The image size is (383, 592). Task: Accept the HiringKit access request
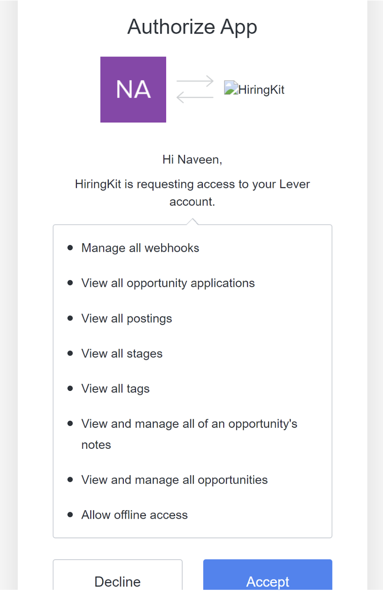coord(268,579)
